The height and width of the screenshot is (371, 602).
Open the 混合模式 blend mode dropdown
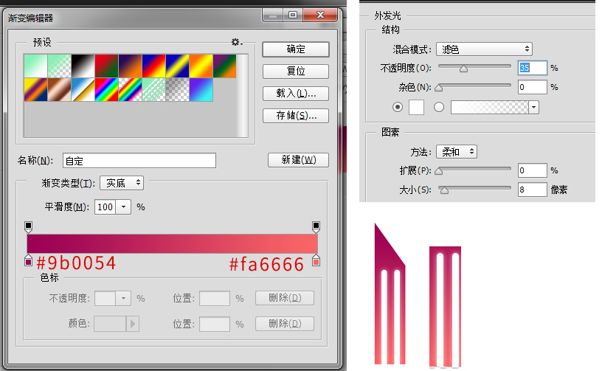coord(484,49)
